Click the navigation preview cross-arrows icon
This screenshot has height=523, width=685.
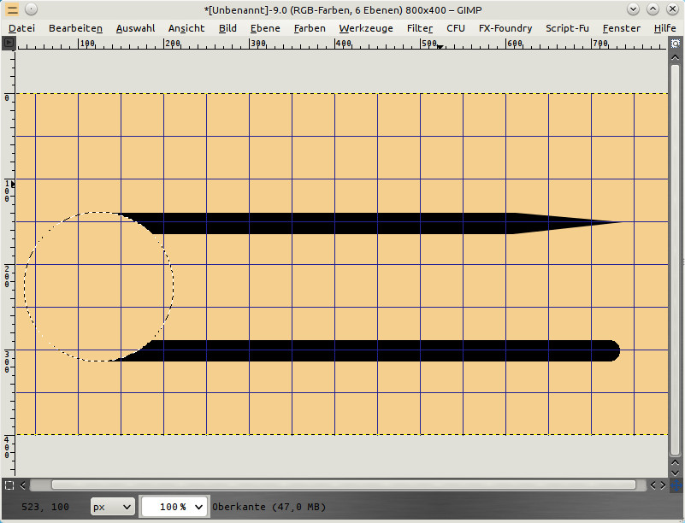point(676,485)
